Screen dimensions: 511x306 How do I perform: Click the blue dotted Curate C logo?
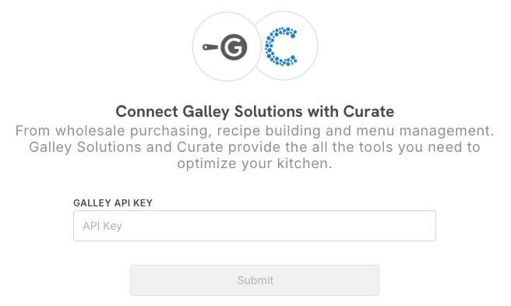281,47
